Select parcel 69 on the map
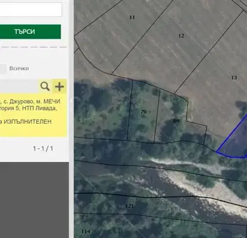The width and height of the screenshot is (247, 238). (x=176, y=121)
